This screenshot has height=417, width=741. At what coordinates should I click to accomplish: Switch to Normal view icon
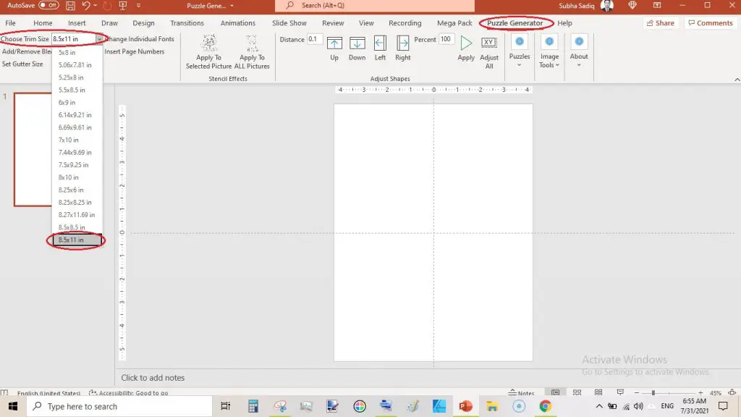[555, 392]
